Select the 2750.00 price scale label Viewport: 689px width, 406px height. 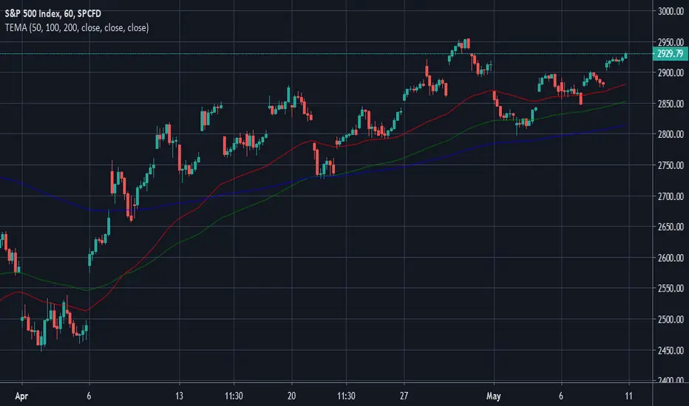tap(671, 165)
